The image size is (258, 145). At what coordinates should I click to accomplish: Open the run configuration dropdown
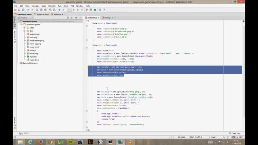pyautogui.click(x=69, y=10)
